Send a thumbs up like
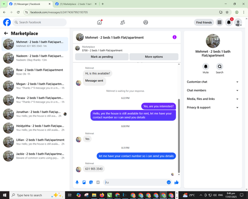The height and width of the screenshot is (199, 248). (177, 183)
